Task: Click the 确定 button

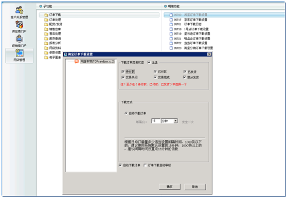Action: pyautogui.click(x=170, y=187)
